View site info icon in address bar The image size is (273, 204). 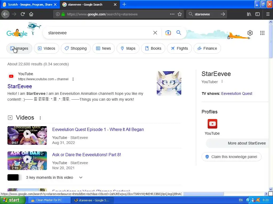coord(58,14)
